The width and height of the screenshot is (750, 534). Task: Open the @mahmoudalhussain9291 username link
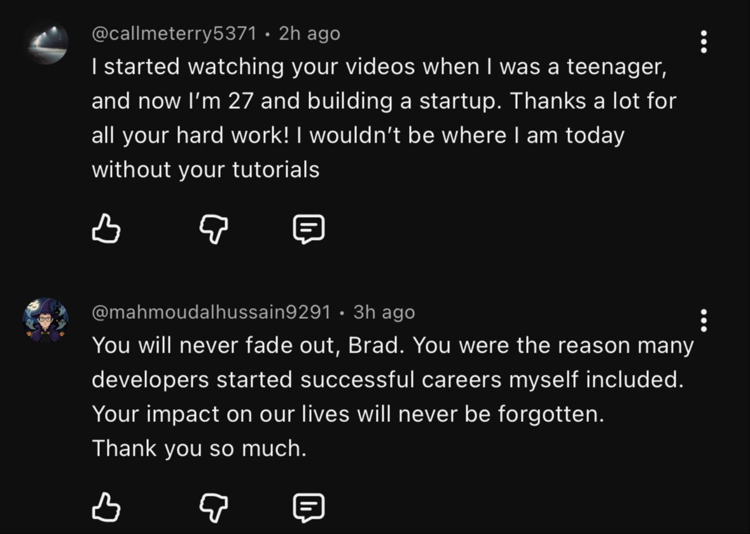click(211, 312)
